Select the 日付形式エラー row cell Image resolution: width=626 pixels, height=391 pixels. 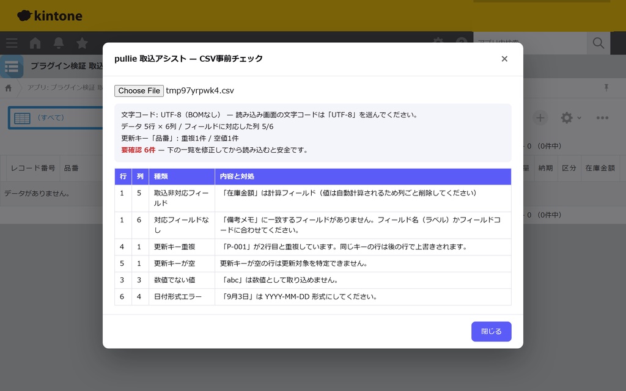tap(182, 297)
